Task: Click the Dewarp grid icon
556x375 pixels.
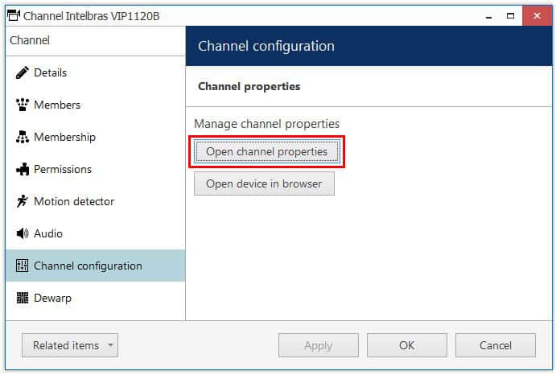Action: 22,299
